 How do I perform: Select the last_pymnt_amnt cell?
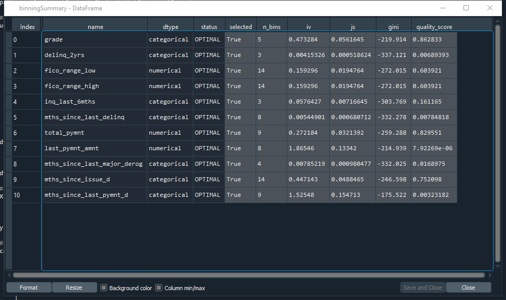pyautogui.click(x=95, y=148)
